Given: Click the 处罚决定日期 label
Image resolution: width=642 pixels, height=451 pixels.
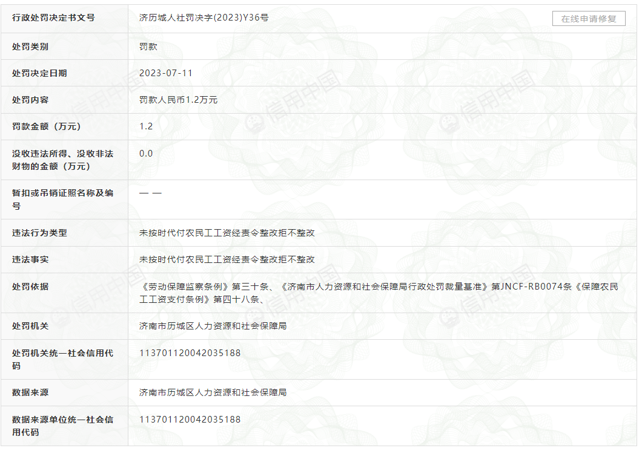Looking at the screenshot, I should click(x=39, y=73).
